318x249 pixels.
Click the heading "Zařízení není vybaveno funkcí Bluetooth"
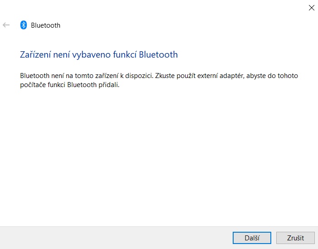(99, 55)
